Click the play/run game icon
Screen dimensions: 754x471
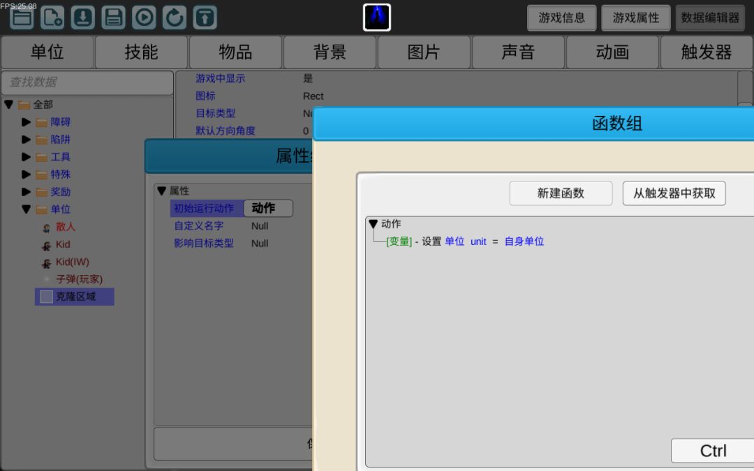click(145, 17)
